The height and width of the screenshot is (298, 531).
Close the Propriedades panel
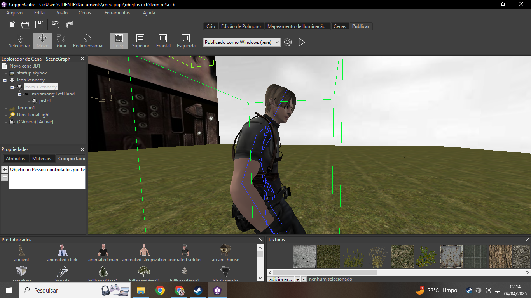pyautogui.click(x=82, y=149)
